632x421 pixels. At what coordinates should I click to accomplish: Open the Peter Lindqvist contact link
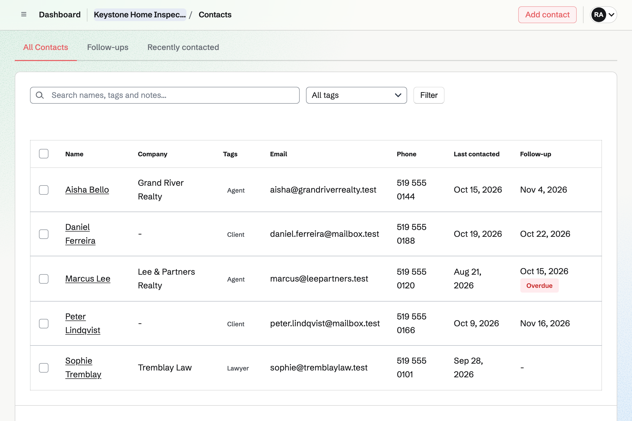click(x=83, y=323)
